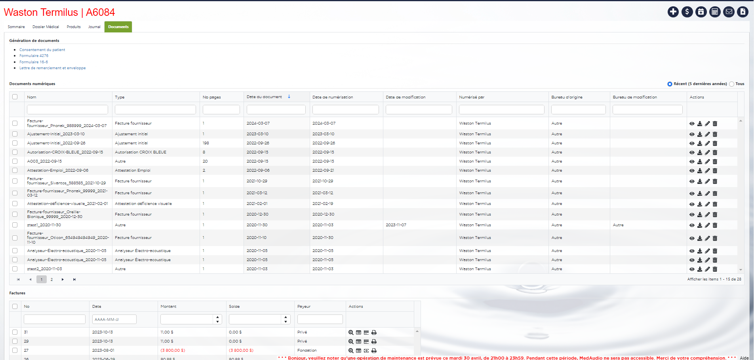Viewport: 754px width, 360px height.
Task: Delete the Attestation-Emploi_2022-09-06 document
Action: [x=715, y=171]
